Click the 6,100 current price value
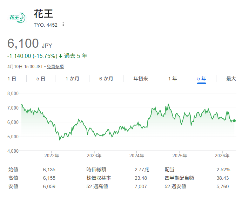The height and width of the screenshot is (198, 242). [23, 43]
